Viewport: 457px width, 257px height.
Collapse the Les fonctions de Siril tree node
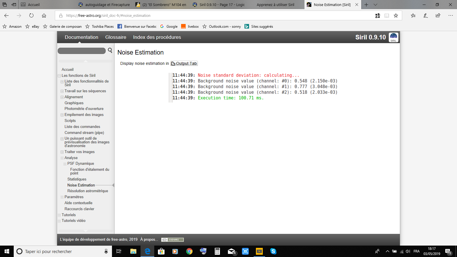tap(59, 76)
